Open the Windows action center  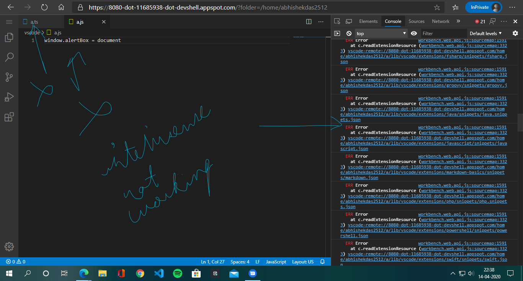point(510,273)
